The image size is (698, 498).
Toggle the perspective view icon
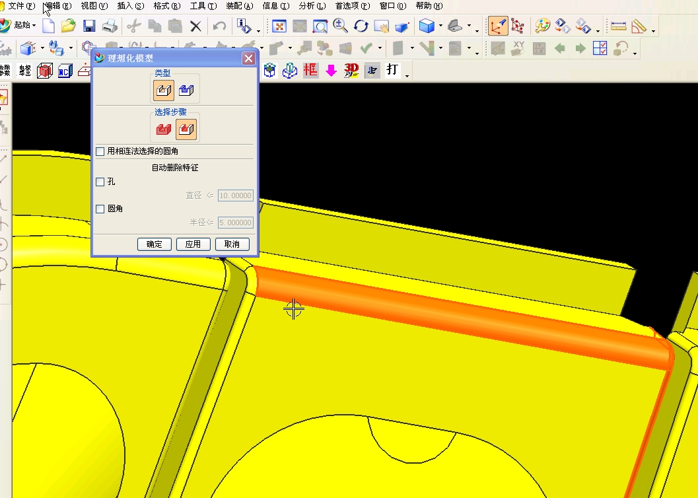click(402, 26)
